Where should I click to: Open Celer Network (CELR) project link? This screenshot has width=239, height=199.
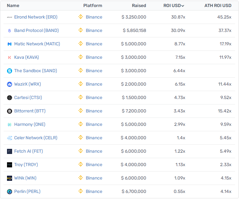36,138
